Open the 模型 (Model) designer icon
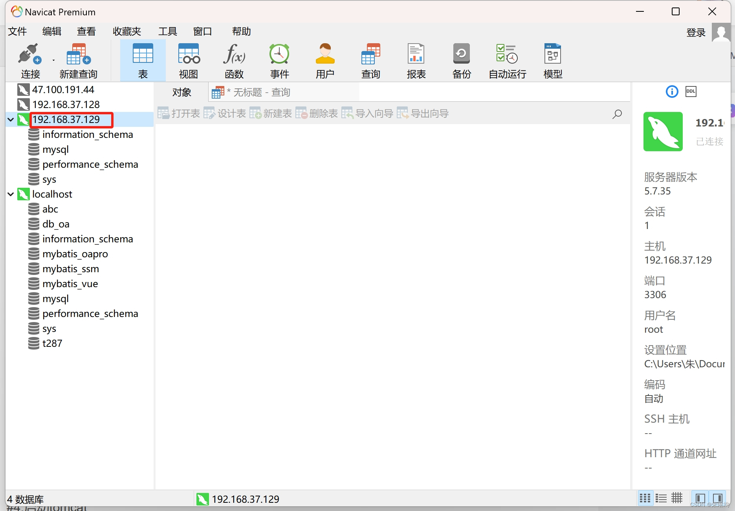735x511 pixels. [552, 59]
